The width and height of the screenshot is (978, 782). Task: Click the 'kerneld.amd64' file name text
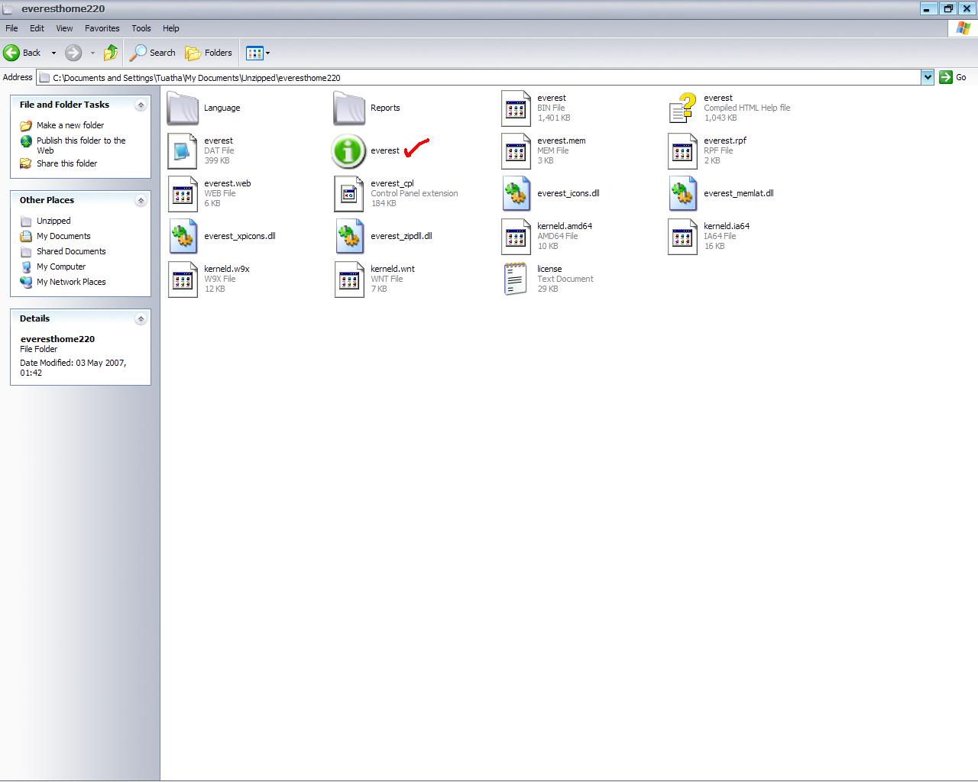pos(565,226)
